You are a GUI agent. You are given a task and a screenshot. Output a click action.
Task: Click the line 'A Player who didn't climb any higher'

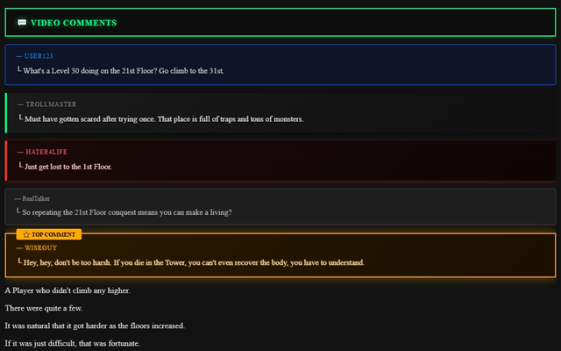click(x=67, y=290)
